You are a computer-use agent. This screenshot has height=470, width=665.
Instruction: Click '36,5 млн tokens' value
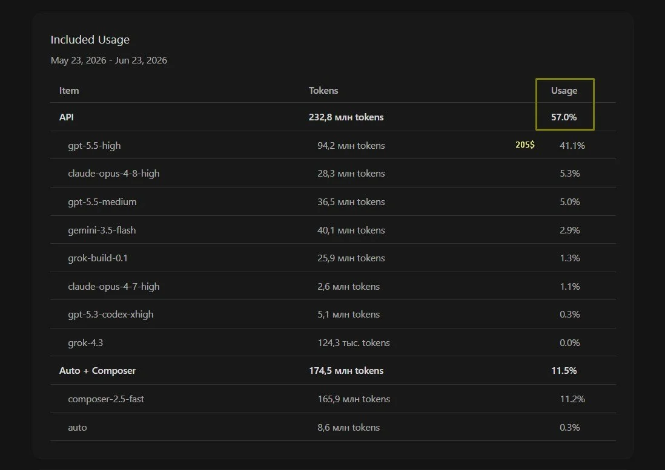(x=351, y=202)
